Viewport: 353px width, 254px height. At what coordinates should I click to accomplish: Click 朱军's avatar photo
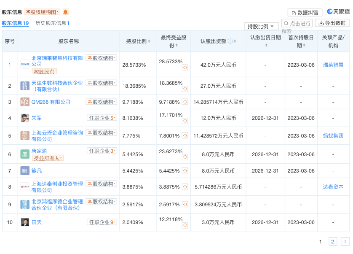[25, 118]
